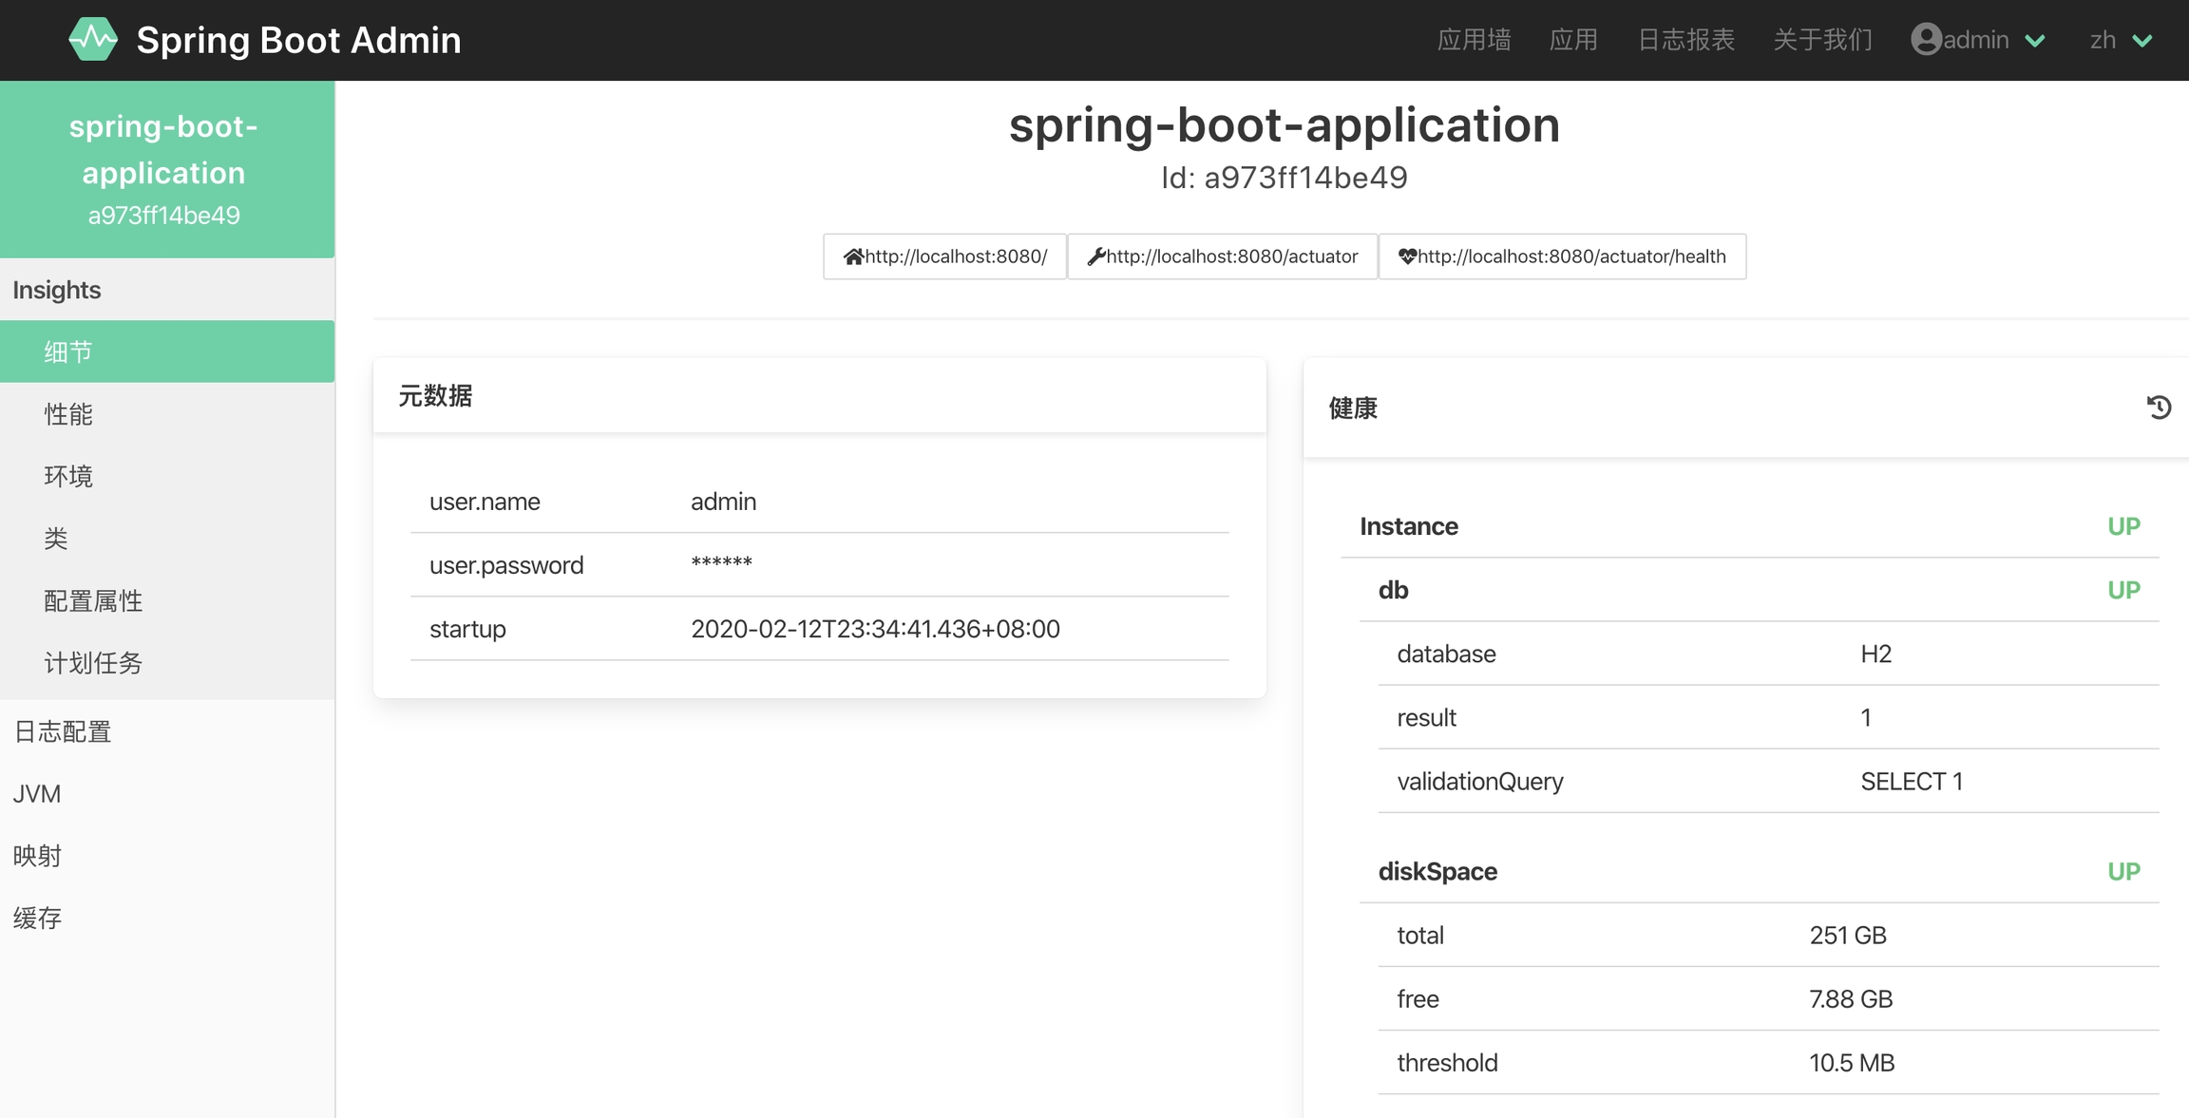Open the http://localhost:8080/actuator link
The width and height of the screenshot is (2189, 1118).
[1231, 256]
